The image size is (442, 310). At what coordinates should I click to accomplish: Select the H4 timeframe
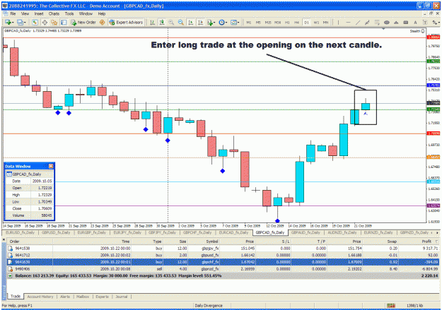pyautogui.click(x=296, y=22)
